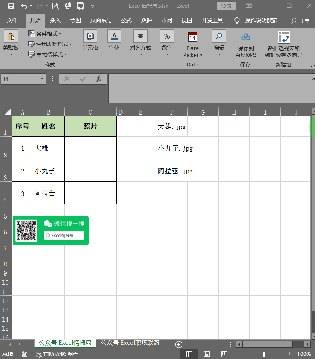The width and height of the screenshot is (315, 359).
Task: Click the horizontal scrollbar left arrow
Action: coord(239,344)
